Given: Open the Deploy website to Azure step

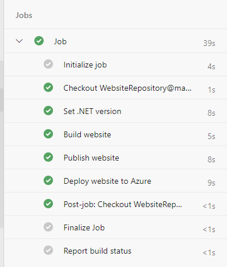Looking at the screenshot, I should pyautogui.click(x=115, y=181).
